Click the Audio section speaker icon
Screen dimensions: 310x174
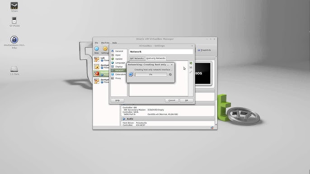(124, 119)
